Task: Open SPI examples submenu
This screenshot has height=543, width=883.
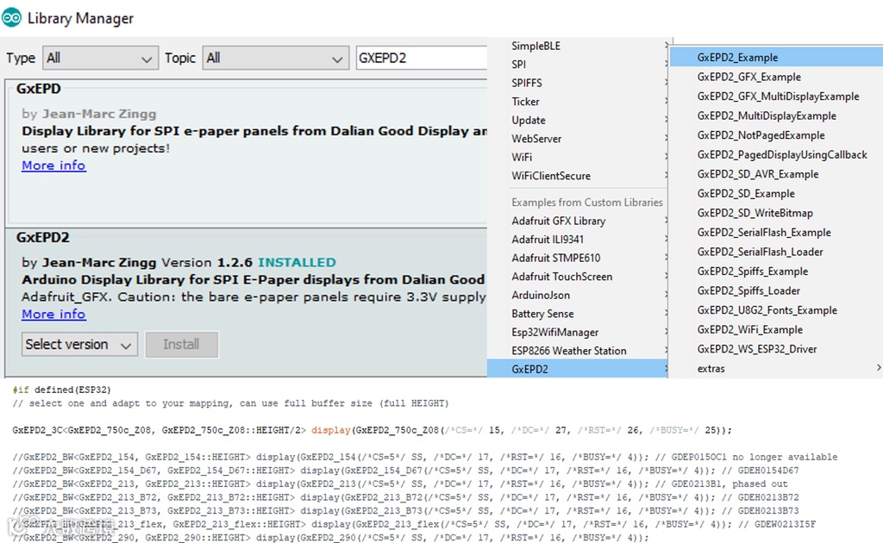Action: tap(578, 64)
